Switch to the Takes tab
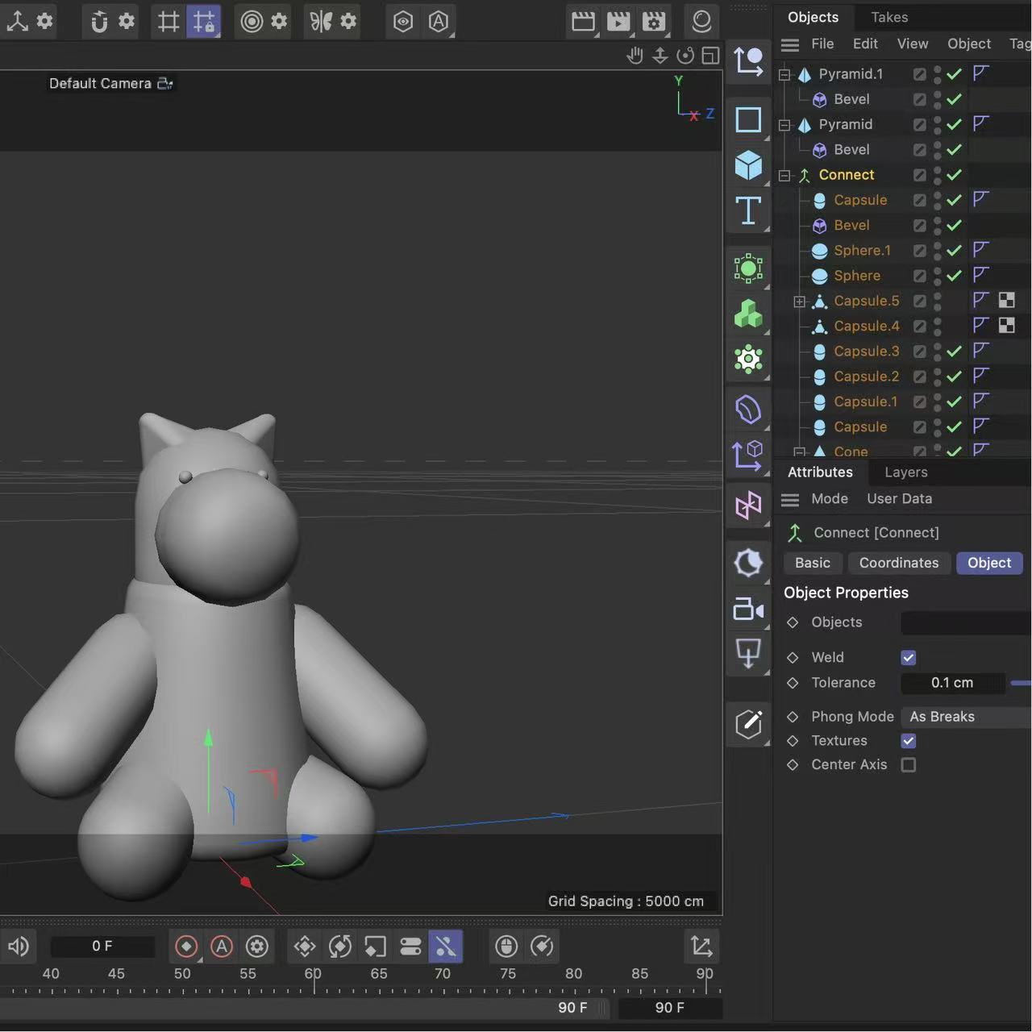 (888, 17)
